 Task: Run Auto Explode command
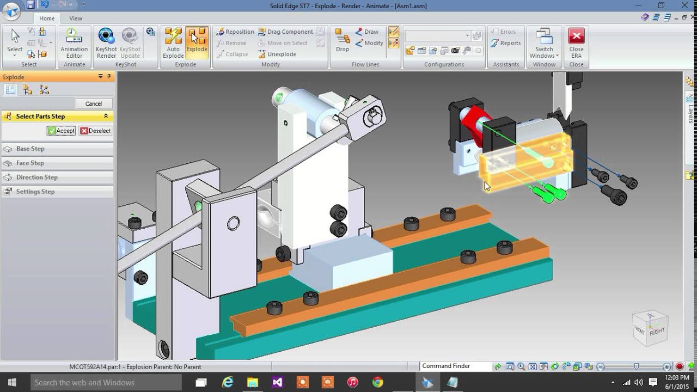click(173, 44)
